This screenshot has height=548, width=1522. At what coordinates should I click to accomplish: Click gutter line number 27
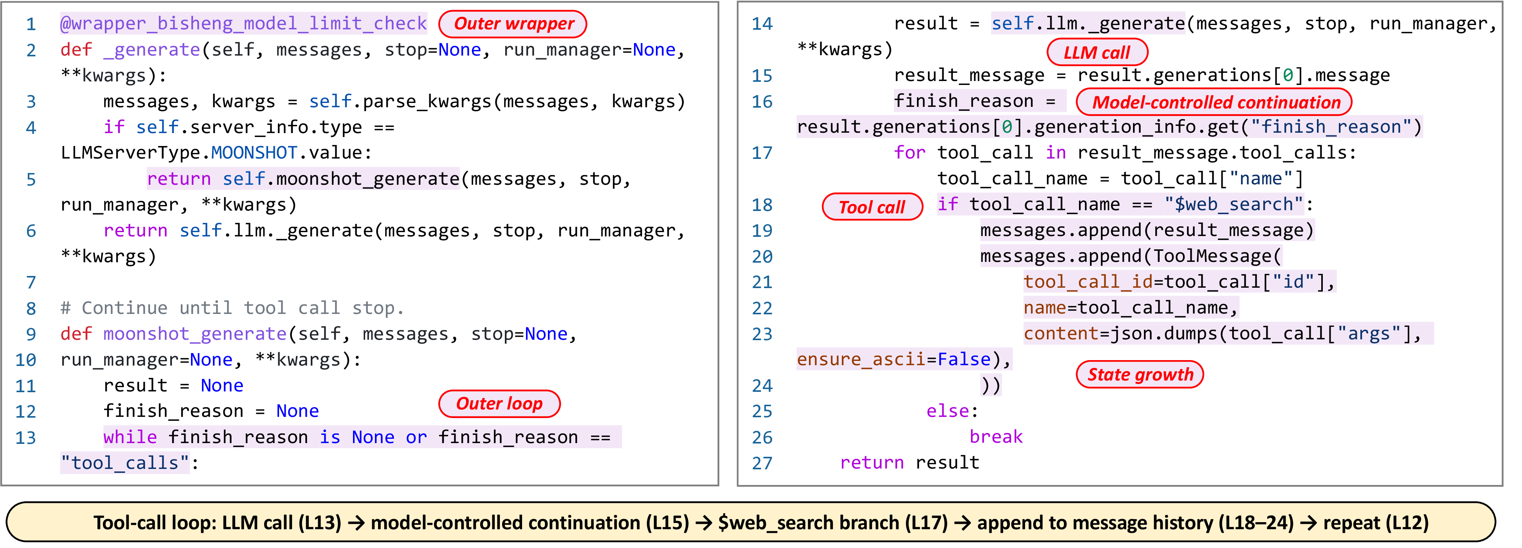[x=762, y=463]
